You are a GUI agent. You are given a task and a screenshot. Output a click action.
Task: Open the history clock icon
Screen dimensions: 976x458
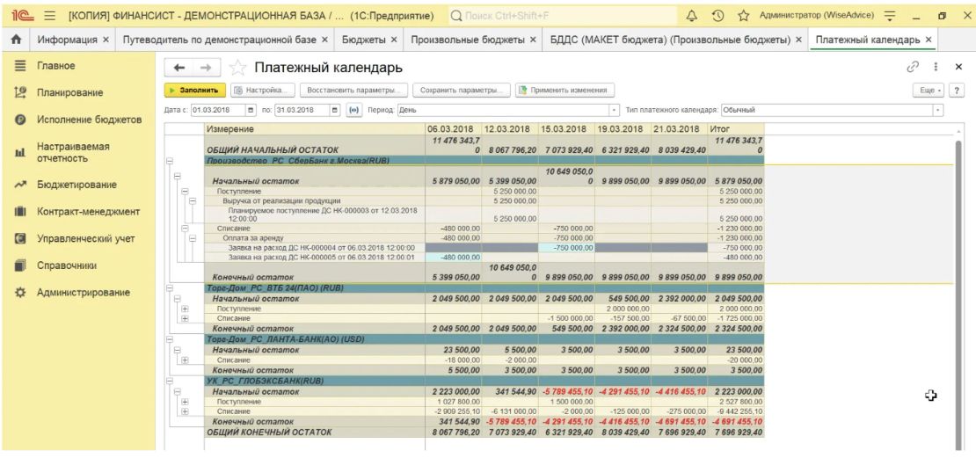[714, 16]
